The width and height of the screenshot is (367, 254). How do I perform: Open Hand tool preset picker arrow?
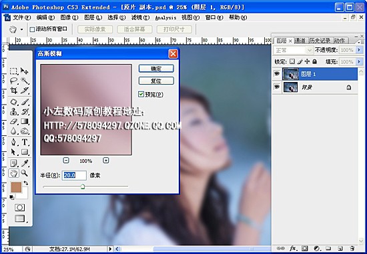[22, 29]
